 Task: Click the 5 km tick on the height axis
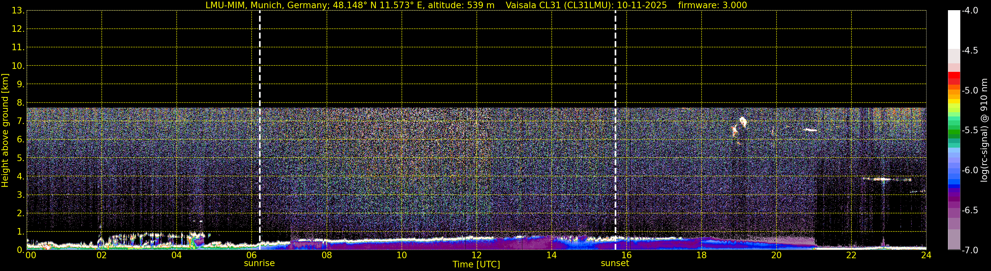coord(20,158)
